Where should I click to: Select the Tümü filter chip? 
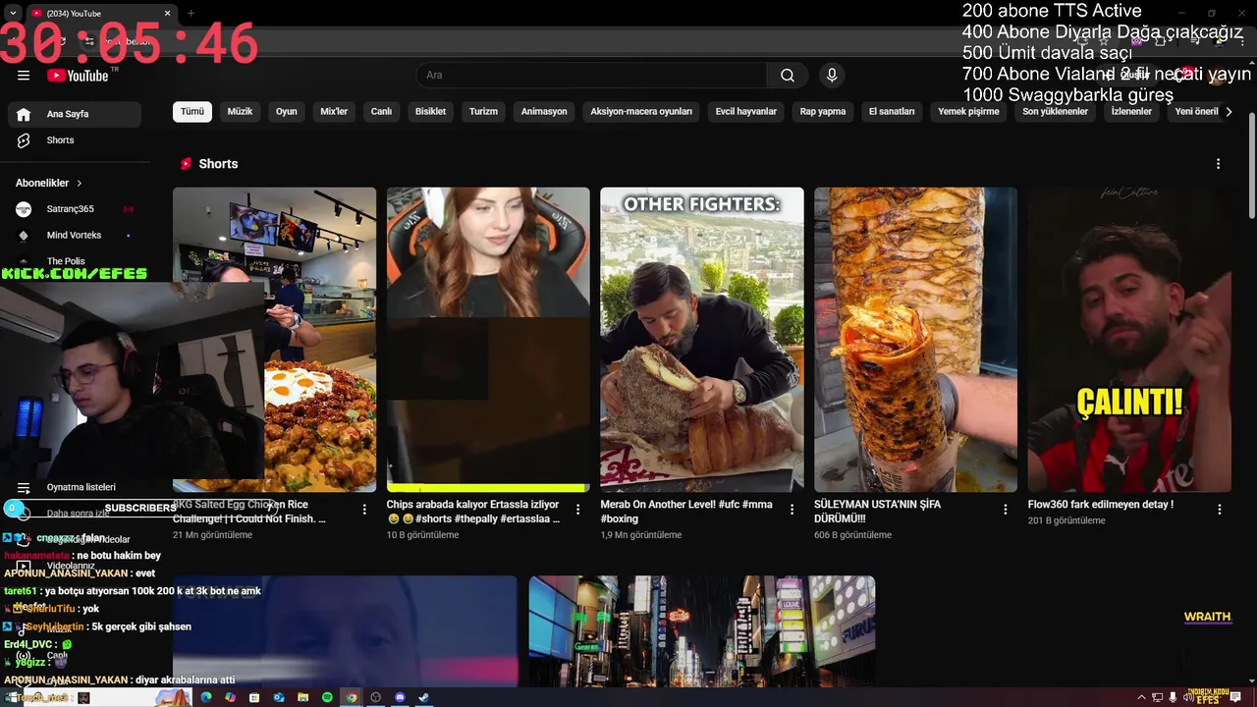[x=192, y=112]
